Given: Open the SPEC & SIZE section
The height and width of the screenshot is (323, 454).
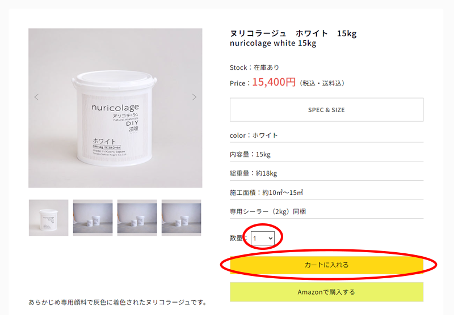Looking at the screenshot, I should point(326,110).
